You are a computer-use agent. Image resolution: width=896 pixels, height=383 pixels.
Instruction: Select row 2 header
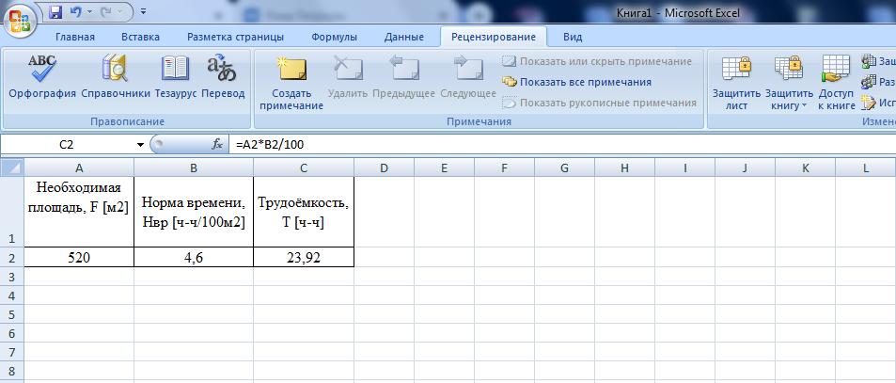[x=12, y=257]
